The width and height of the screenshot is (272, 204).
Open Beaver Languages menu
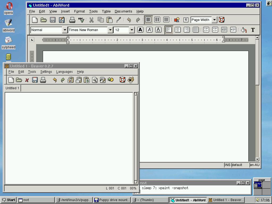64,72
